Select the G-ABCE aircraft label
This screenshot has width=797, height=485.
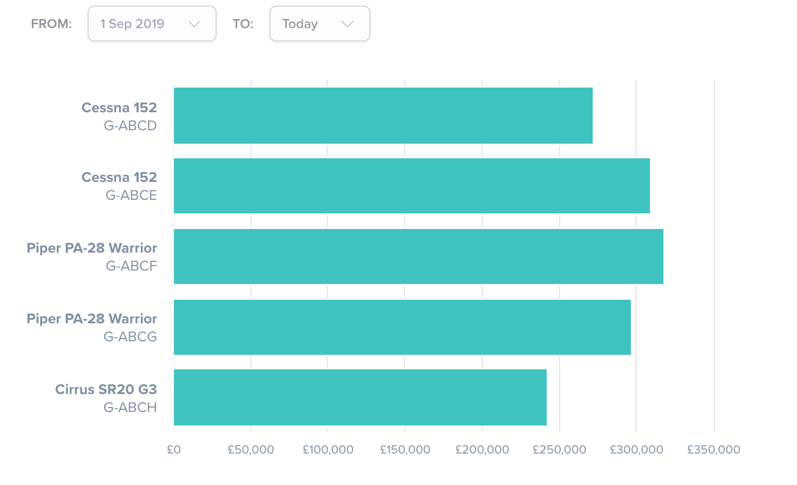tap(131, 195)
